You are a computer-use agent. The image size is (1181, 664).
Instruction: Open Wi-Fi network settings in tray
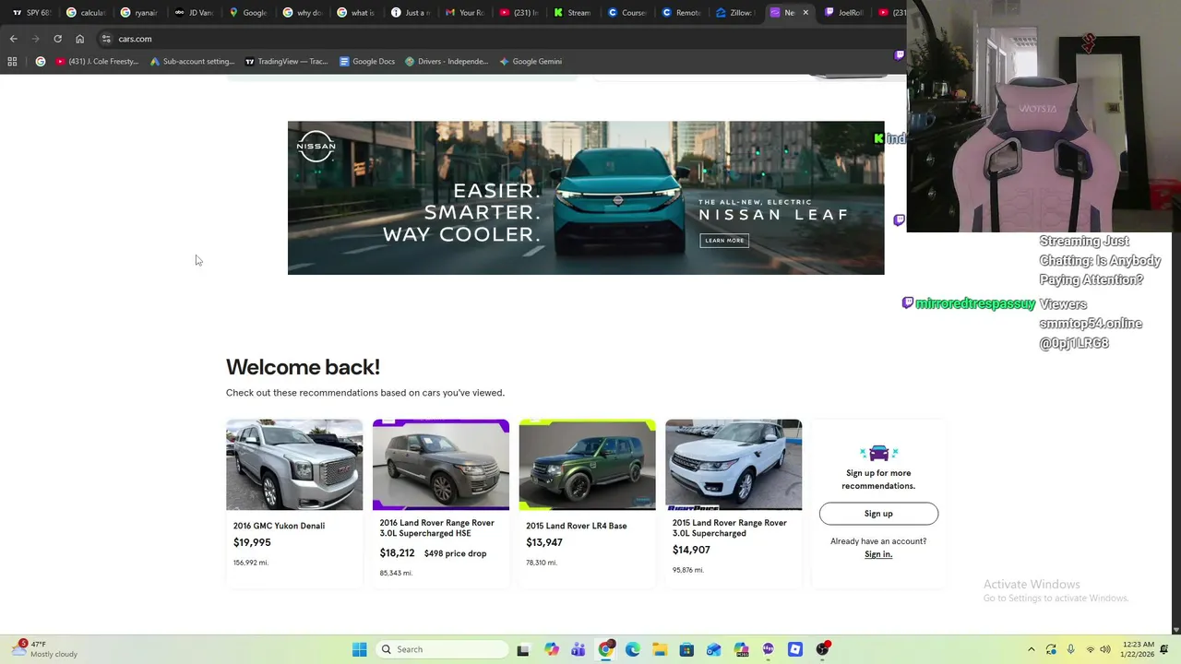click(x=1091, y=649)
